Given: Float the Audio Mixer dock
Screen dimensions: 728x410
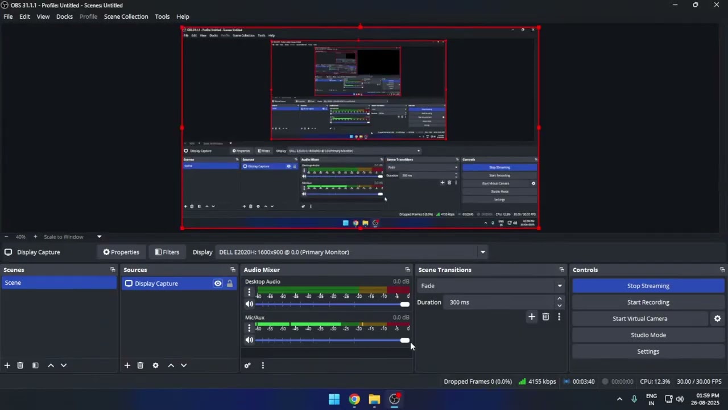Looking at the screenshot, I should 407,270.
